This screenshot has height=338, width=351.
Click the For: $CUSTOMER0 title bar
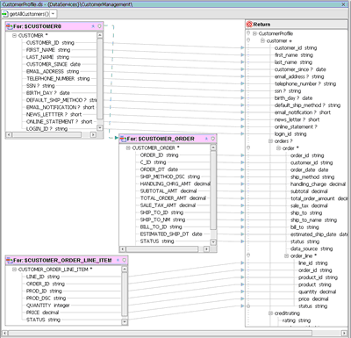coord(54,26)
